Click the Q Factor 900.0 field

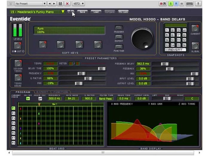(89, 99)
